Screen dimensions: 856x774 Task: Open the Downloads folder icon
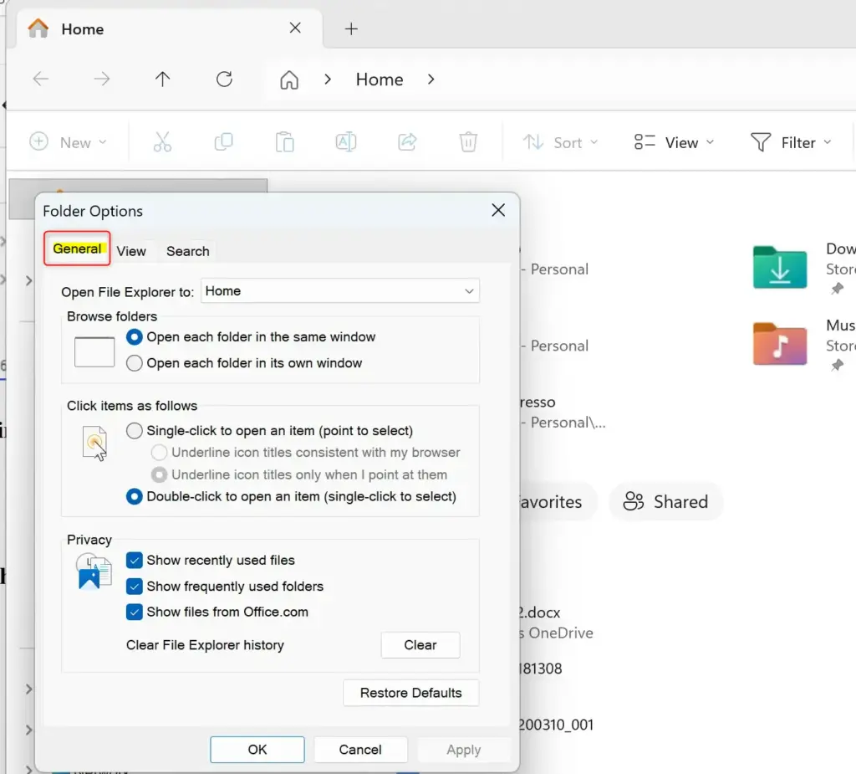tap(780, 267)
